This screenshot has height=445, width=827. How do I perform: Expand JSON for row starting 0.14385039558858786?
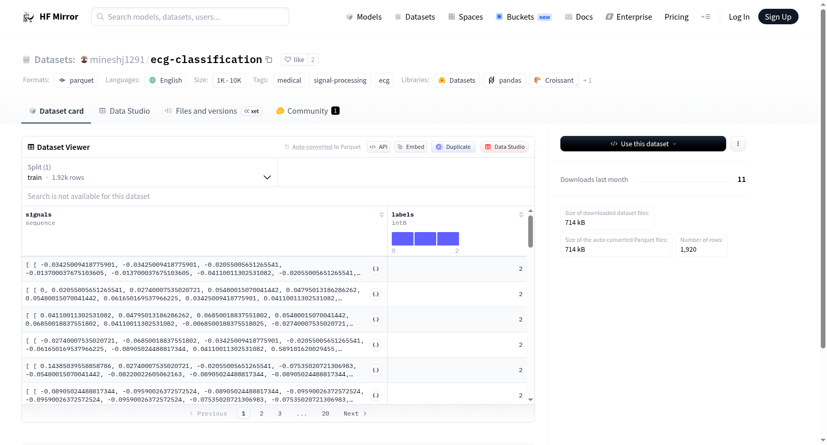point(376,370)
